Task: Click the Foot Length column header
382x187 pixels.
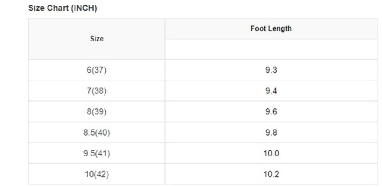Action: 271,29
